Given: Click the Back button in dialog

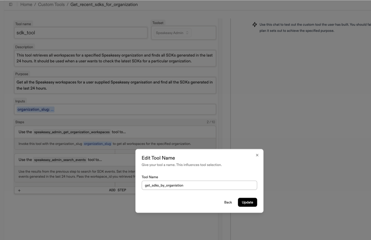Looking at the screenshot, I should point(228,202).
